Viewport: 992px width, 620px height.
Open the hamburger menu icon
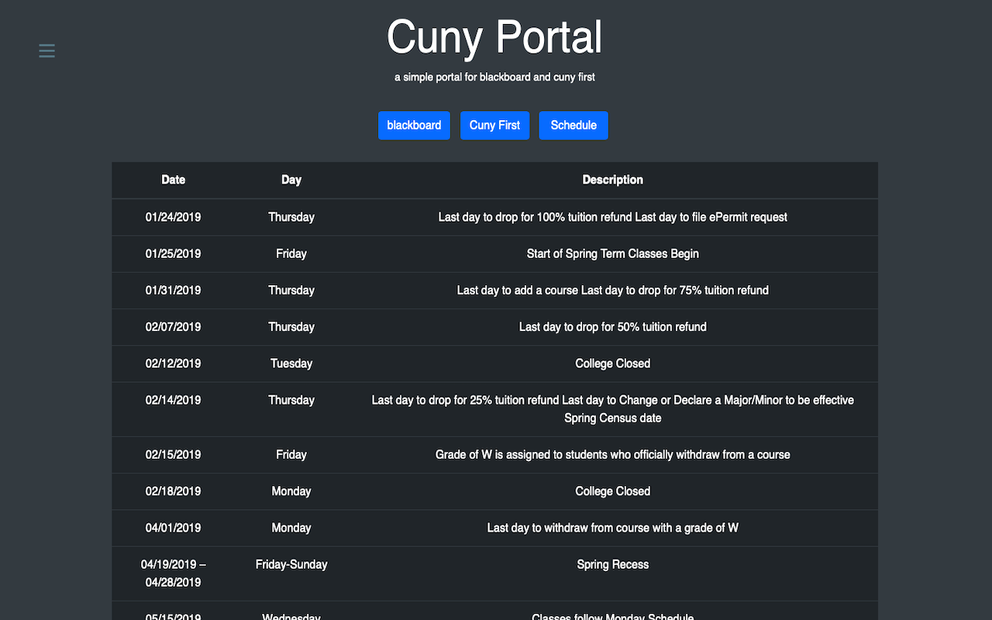click(46, 51)
